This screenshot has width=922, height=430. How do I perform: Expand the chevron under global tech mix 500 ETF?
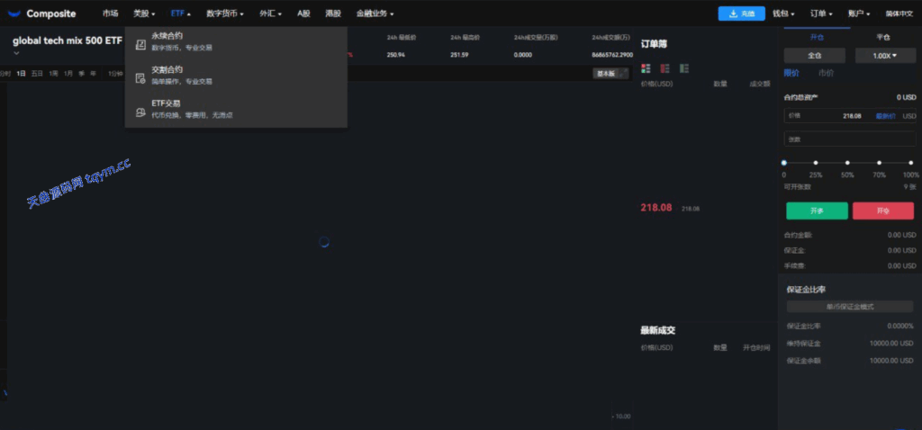pyautogui.click(x=16, y=53)
